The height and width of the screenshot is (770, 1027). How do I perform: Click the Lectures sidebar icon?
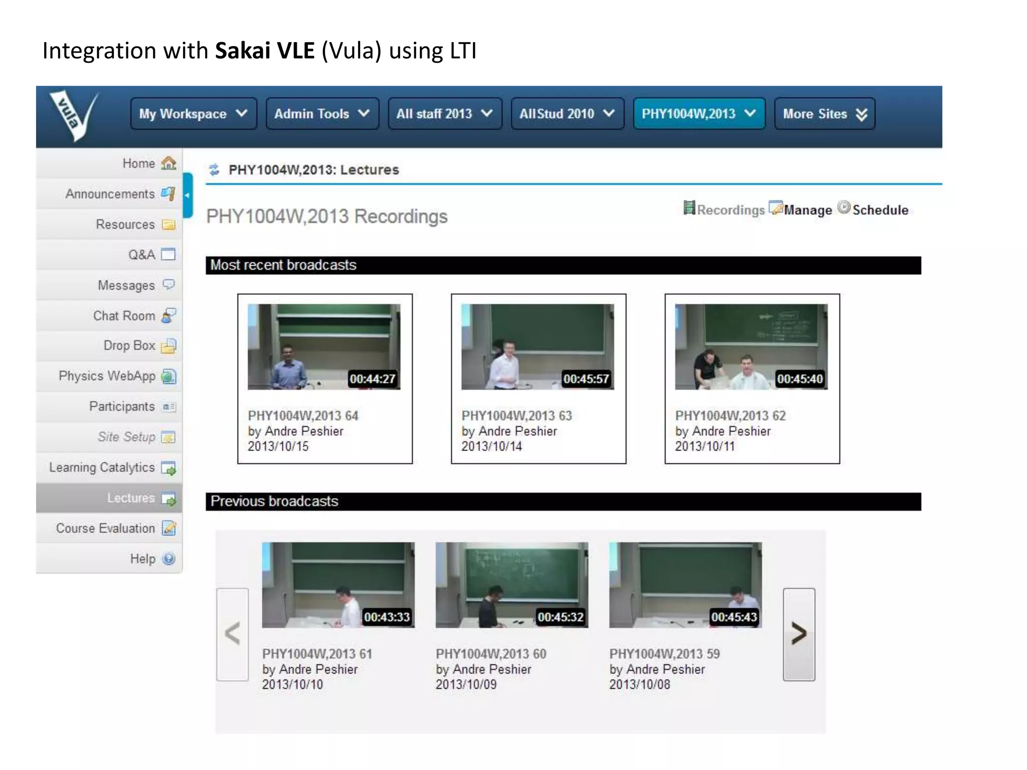[168, 498]
